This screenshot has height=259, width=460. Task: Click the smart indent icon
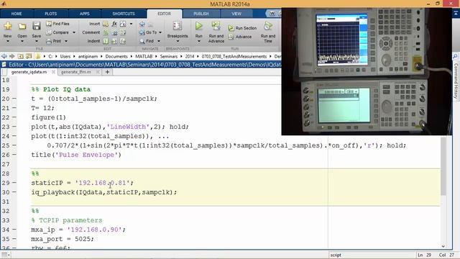[106, 41]
